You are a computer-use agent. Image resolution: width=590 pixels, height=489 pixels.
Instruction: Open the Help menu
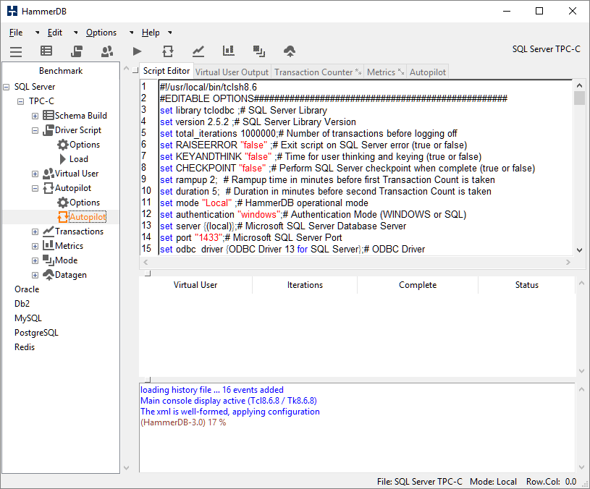point(151,33)
